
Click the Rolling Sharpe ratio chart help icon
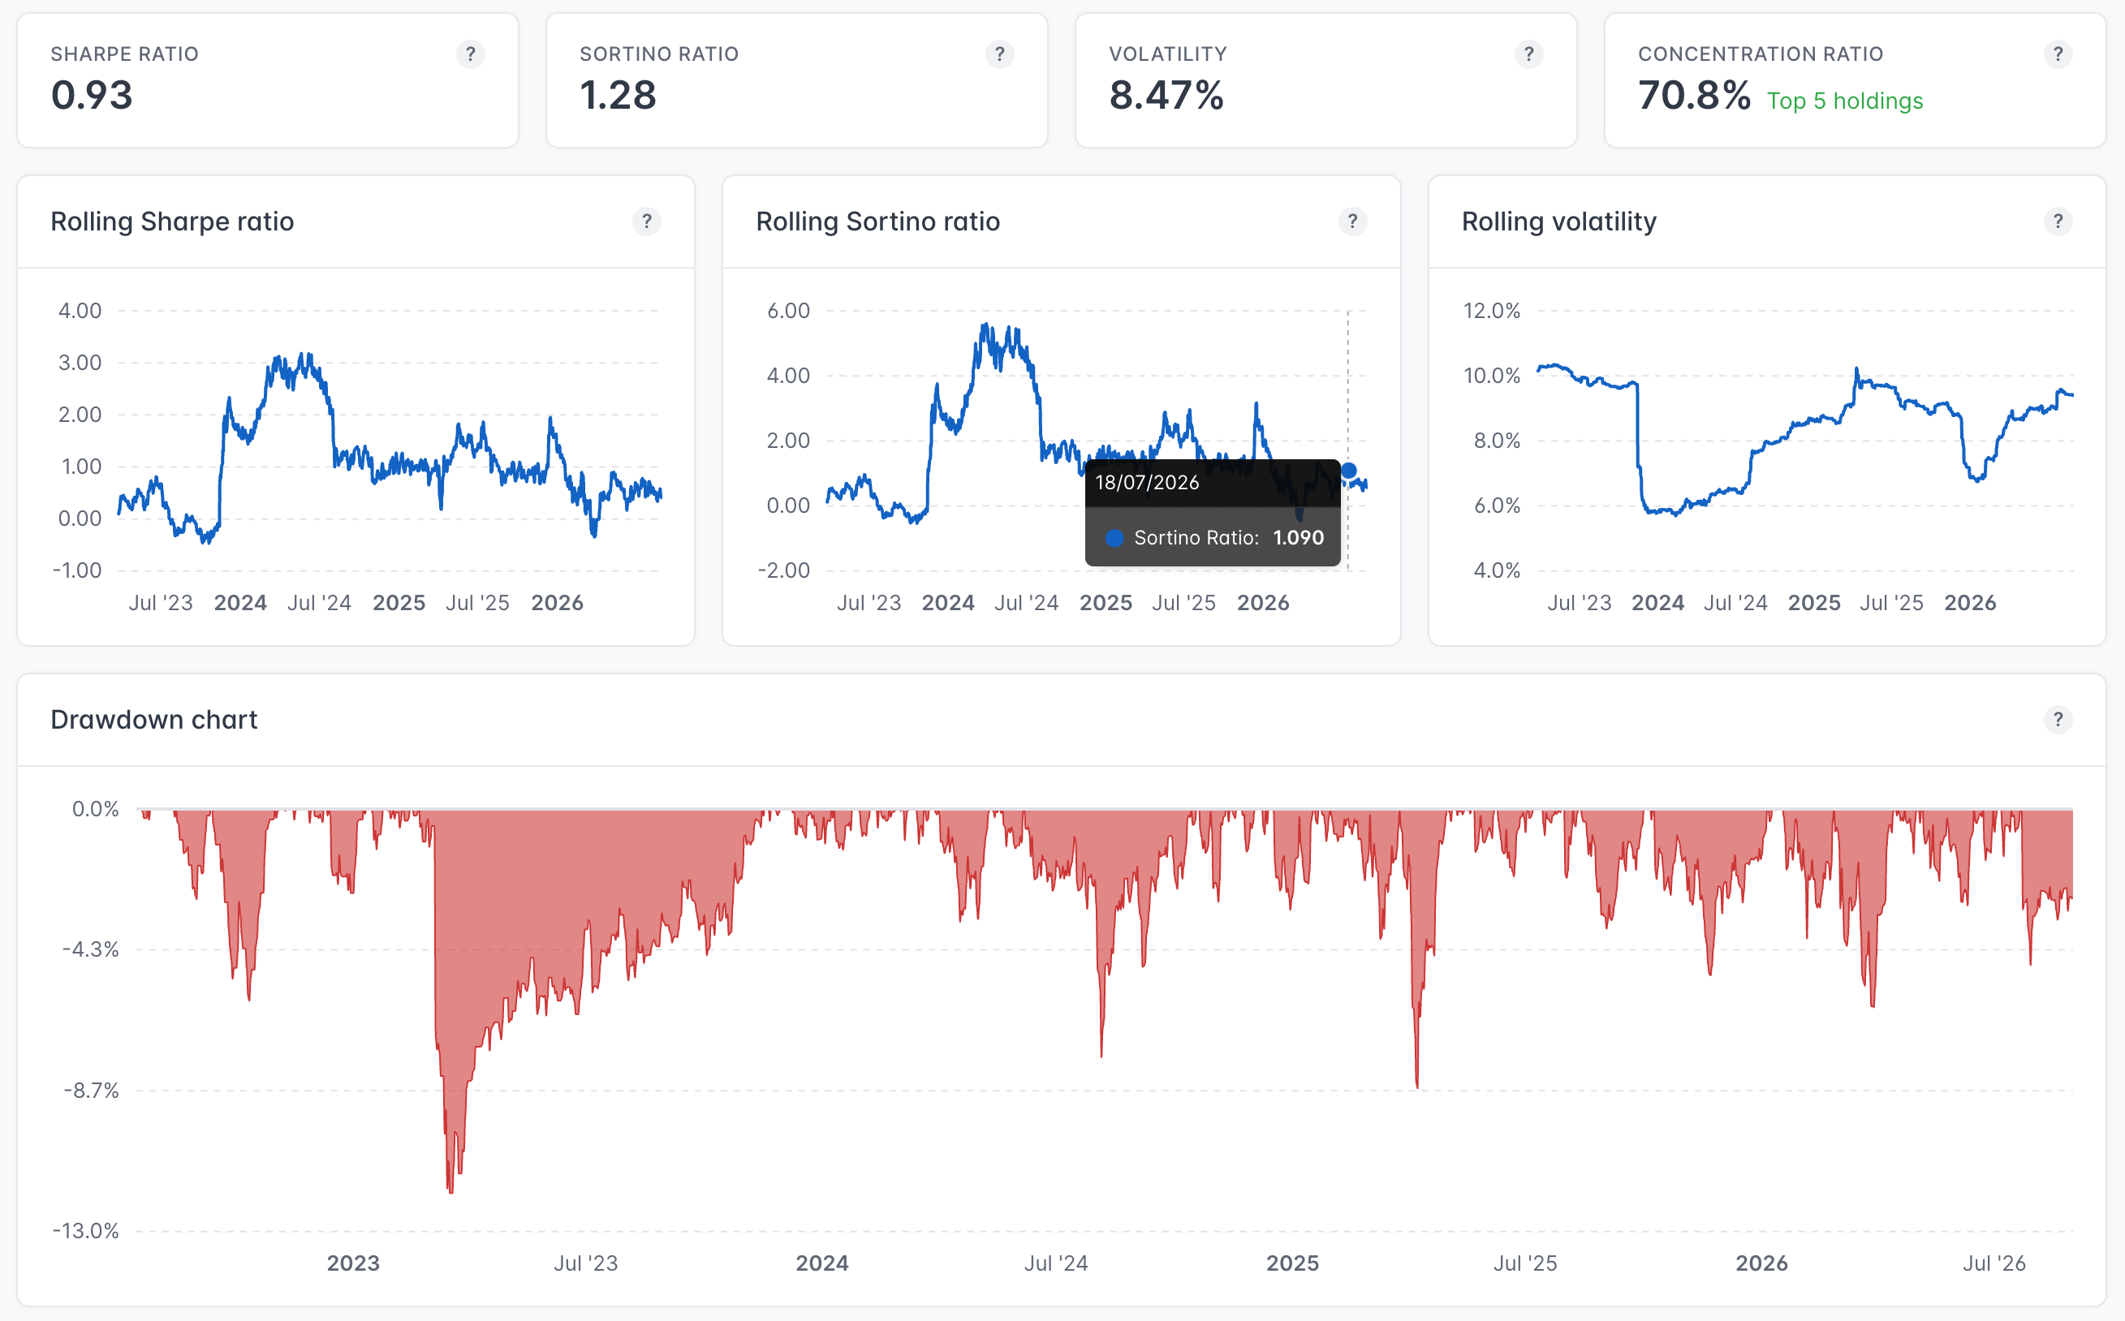point(647,222)
